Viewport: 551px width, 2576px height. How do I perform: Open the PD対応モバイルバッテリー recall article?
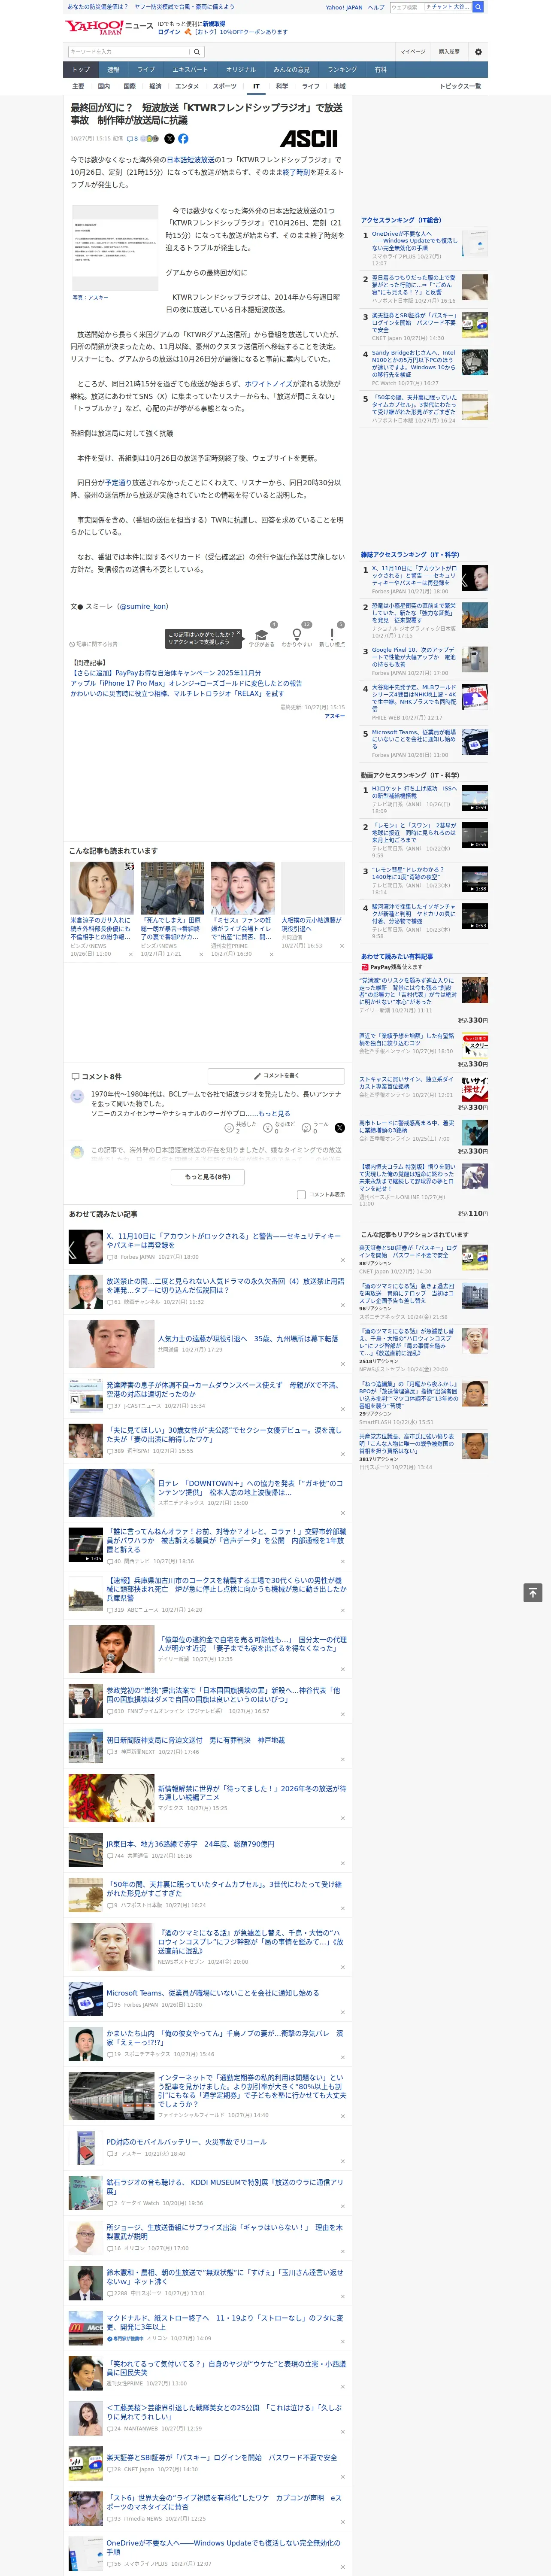pos(187,2143)
